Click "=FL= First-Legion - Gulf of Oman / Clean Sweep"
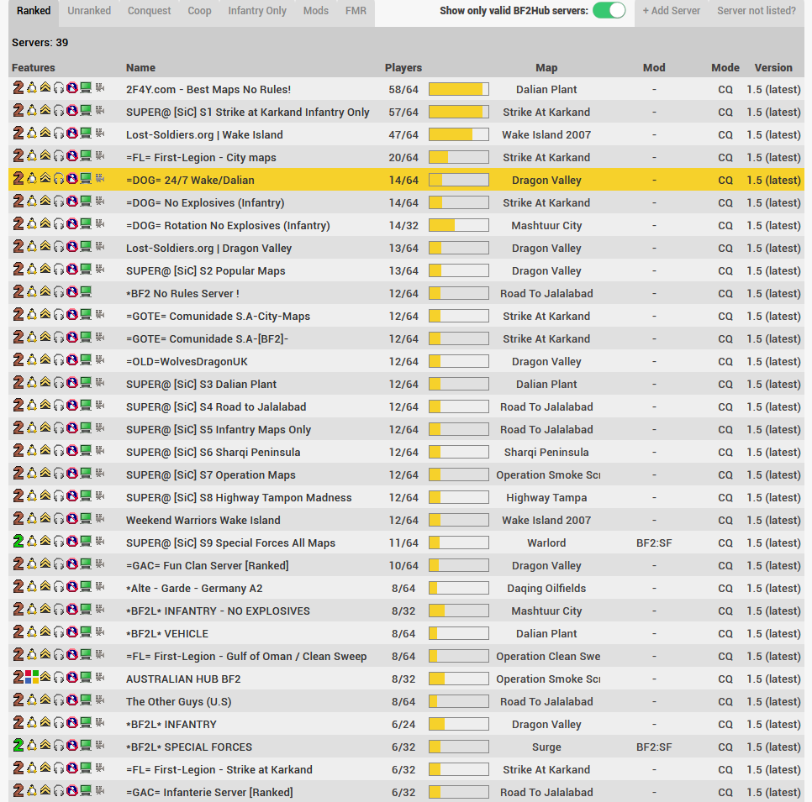Screen dimensions: 812x802 click(246, 656)
